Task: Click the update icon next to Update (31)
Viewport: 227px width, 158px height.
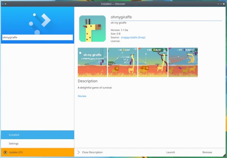Action: [5, 152]
